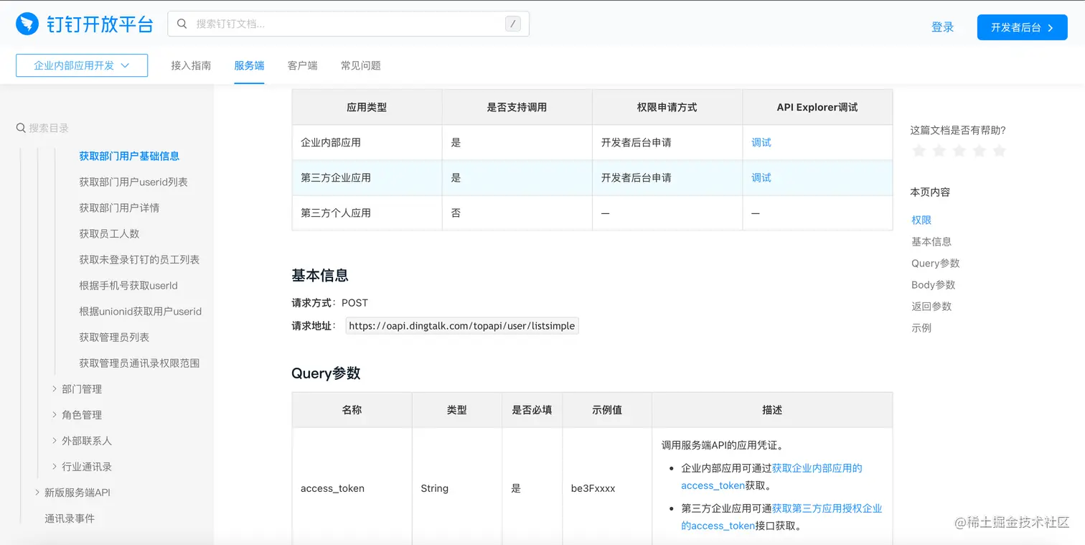
Task: Click the be3Fxxxx example value cell
Action: [x=607, y=488]
